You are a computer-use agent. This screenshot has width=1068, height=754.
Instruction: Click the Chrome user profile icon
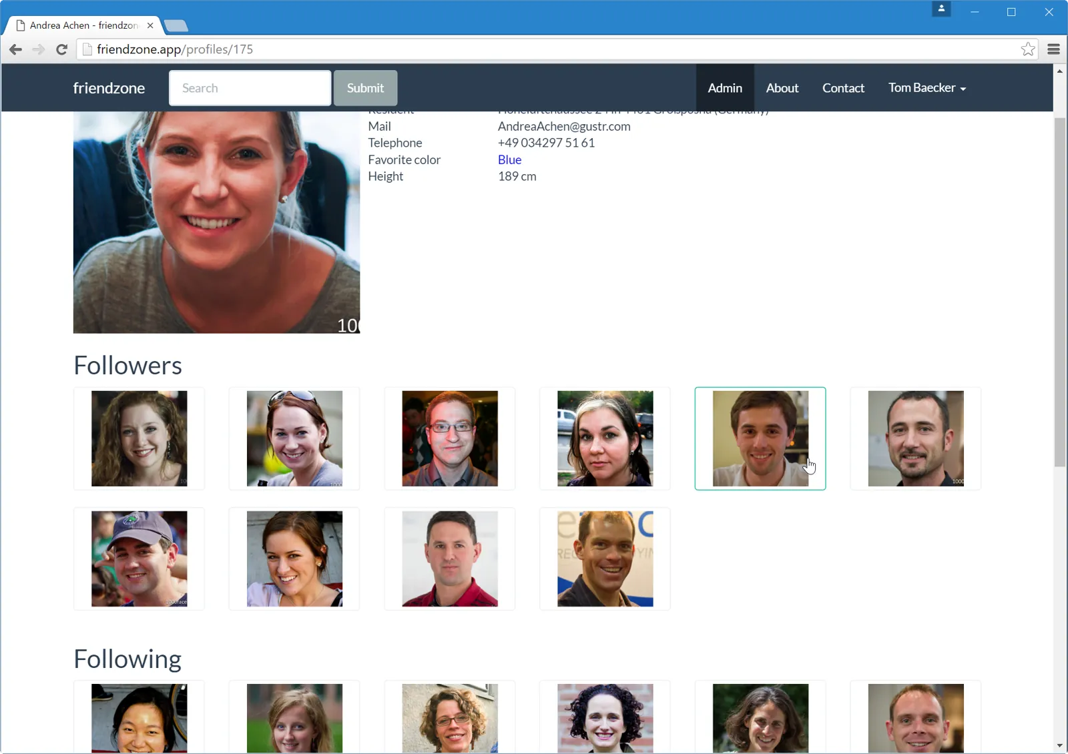[941, 9]
